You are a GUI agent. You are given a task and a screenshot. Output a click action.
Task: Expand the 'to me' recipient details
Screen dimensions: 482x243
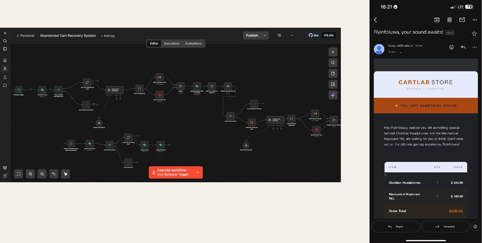[x=401, y=52]
